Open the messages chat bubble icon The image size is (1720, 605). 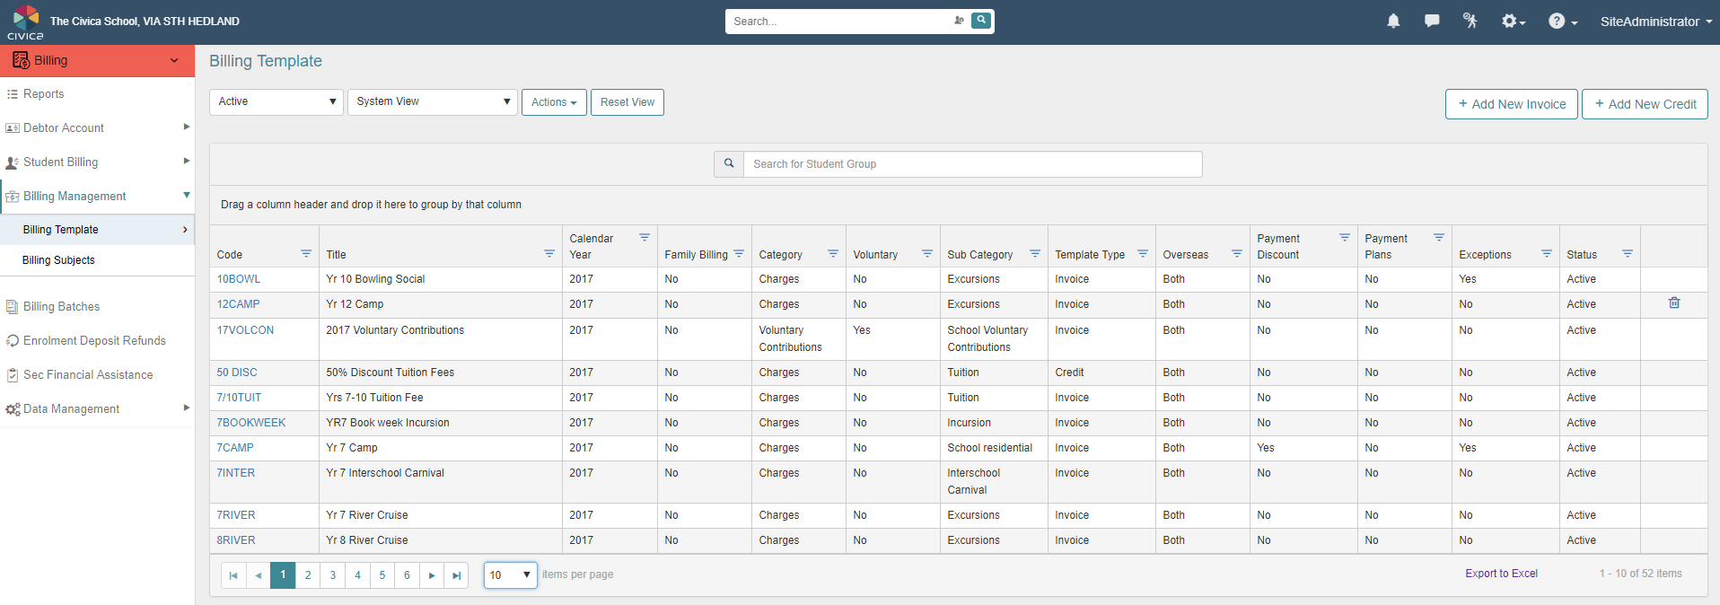pyautogui.click(x=1432, y=21)
